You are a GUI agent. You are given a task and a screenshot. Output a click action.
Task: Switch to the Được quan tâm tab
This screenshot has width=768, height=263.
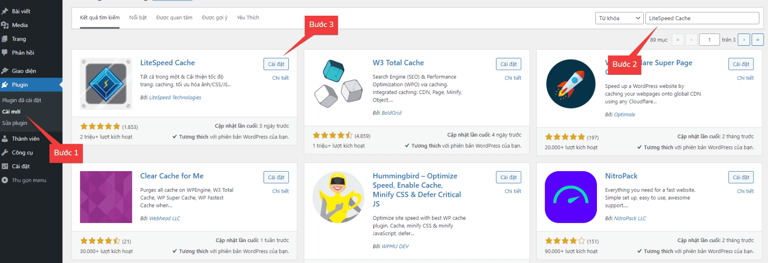coord(174,18)
